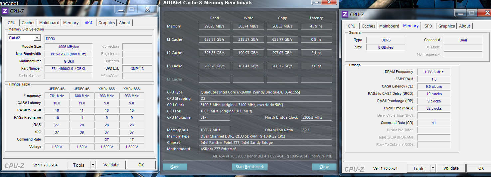Viewport: 491px width, 177px height.
Task: Click CPU Clock value 5100.3 MHz
Action: [x=265, y=105]
